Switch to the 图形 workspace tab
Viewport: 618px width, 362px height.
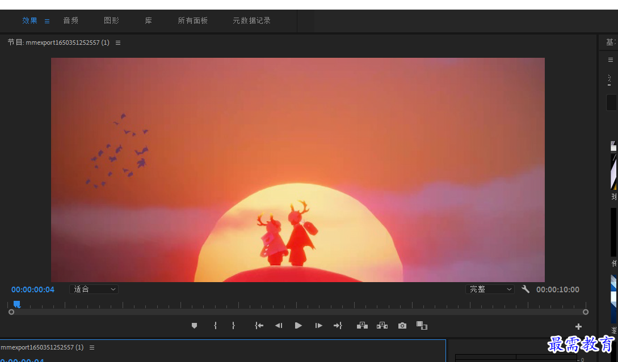pos(111,20)
